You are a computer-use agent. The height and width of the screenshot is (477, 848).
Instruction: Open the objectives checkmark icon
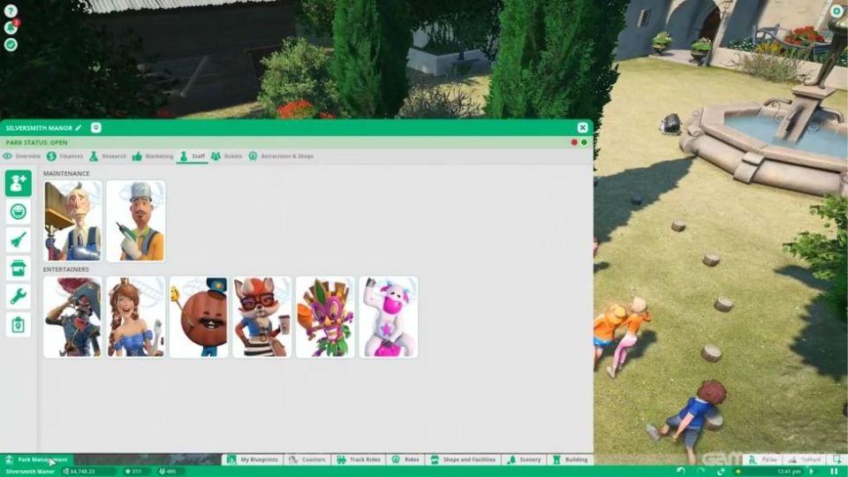(x=11, y=44)
